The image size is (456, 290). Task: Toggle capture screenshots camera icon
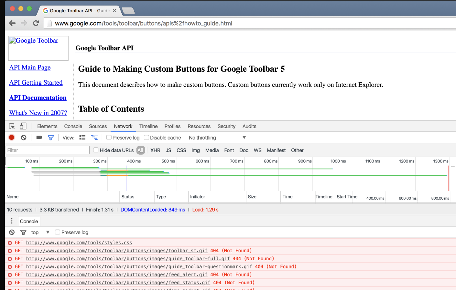tap(39, 137)
